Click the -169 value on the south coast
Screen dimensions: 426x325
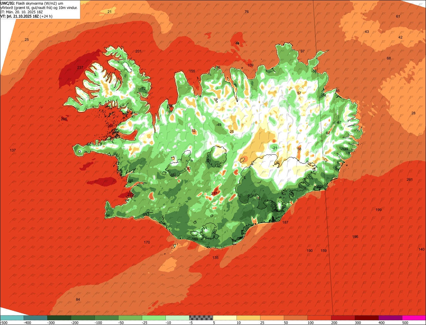click(x=194, y=239)
